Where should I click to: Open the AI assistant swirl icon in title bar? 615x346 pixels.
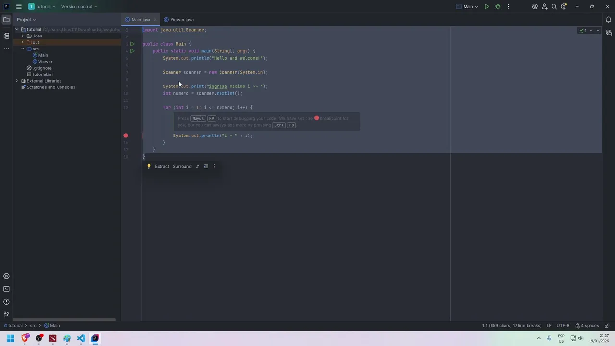click(x=535, y=6)
